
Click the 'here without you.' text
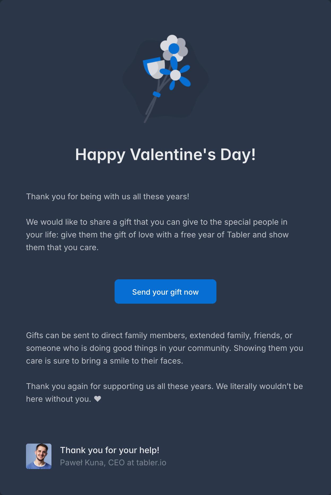point(59,399)
